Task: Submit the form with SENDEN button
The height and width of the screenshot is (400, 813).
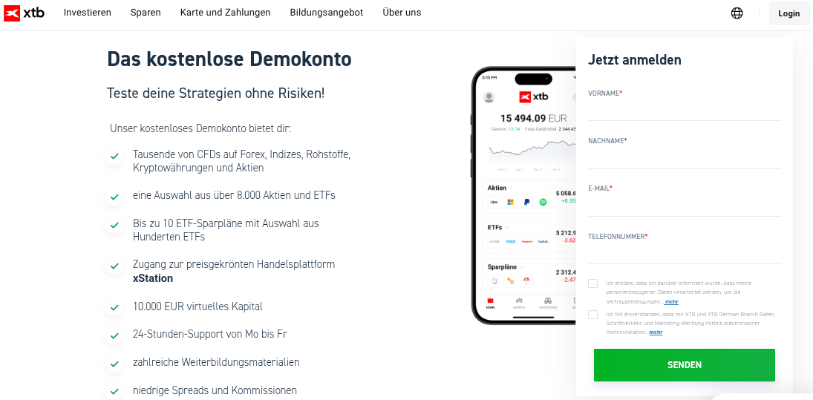Action: click(685, 365)
